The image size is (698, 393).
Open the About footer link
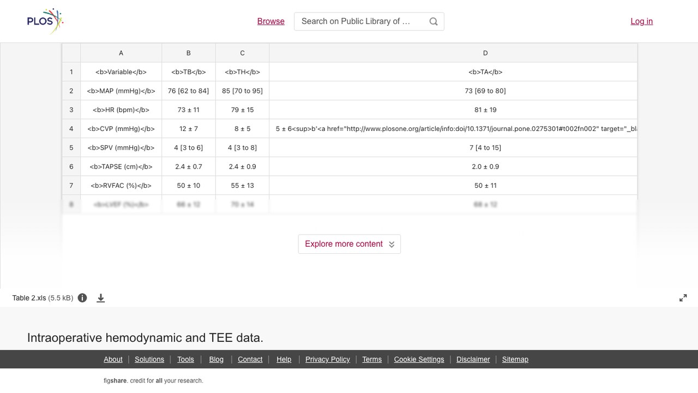tap(113, 359)
